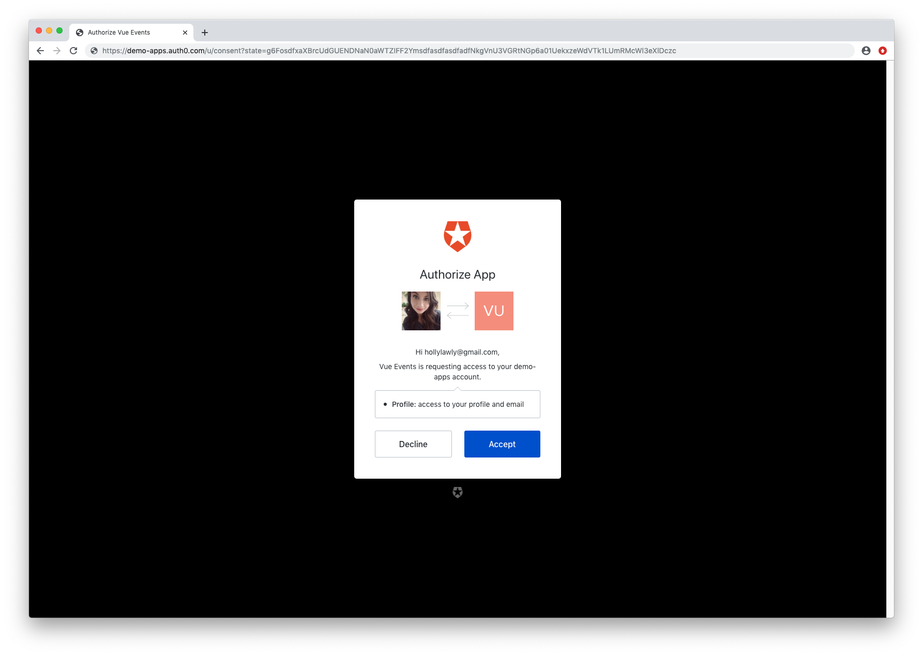Click the red extension icon in toolbar

click(883, 51)
